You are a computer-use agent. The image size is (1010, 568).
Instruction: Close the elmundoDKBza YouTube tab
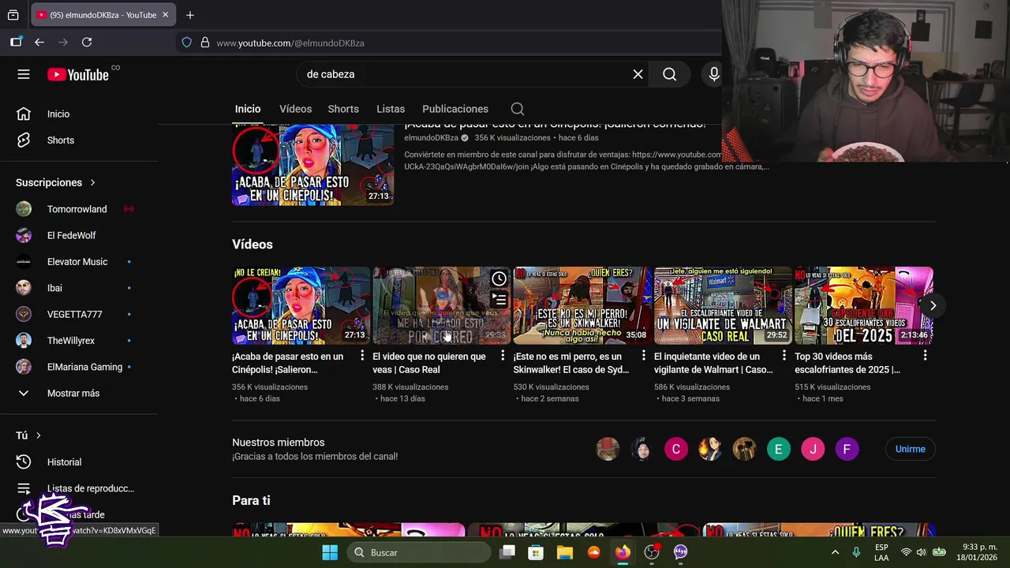click(165, 15)
